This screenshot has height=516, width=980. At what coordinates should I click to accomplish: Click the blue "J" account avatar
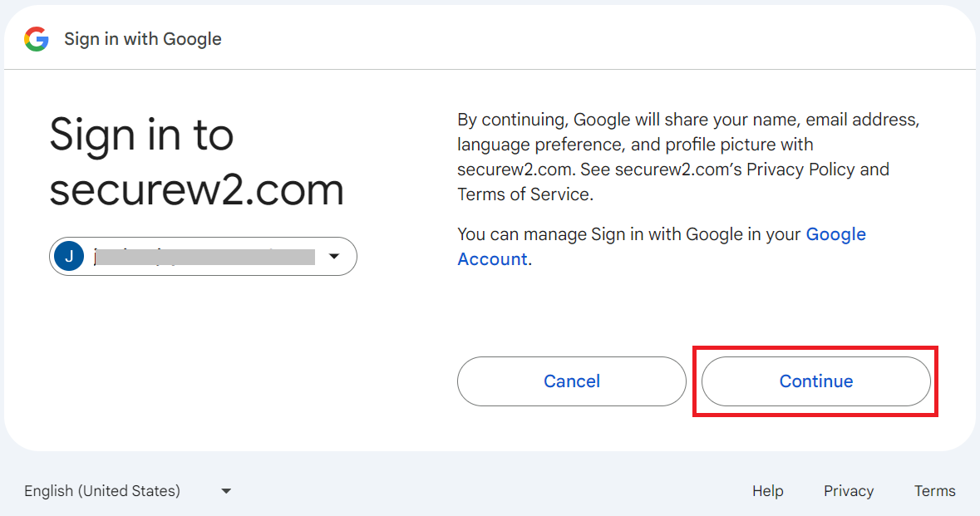click(68, 256)
